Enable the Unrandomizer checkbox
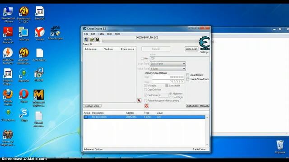 (x=188, y=75)
